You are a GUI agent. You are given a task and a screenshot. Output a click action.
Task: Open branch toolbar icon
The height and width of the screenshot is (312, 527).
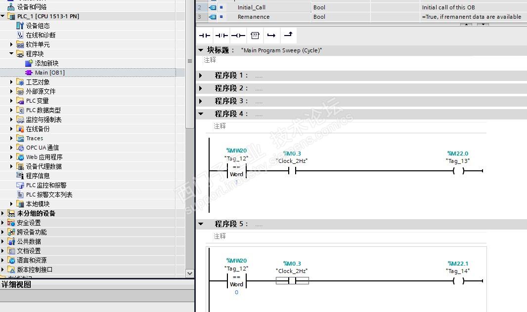tap(271, 35)
